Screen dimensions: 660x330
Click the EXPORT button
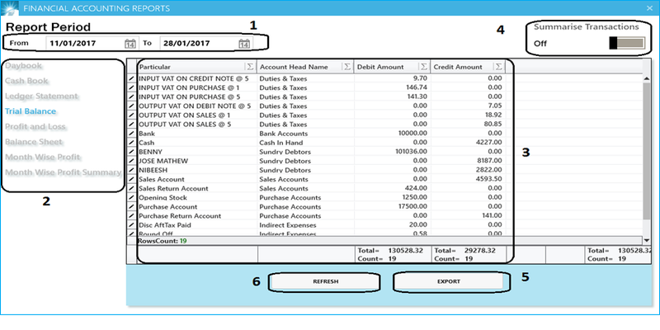[449, 281]
